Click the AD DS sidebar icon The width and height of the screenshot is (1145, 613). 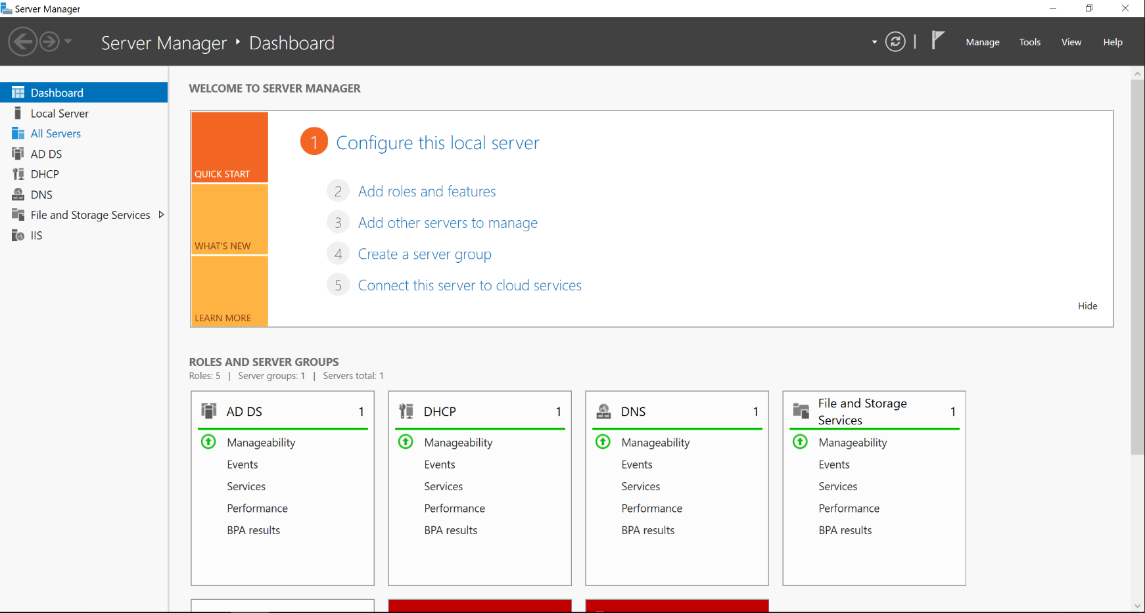point(18,154)
